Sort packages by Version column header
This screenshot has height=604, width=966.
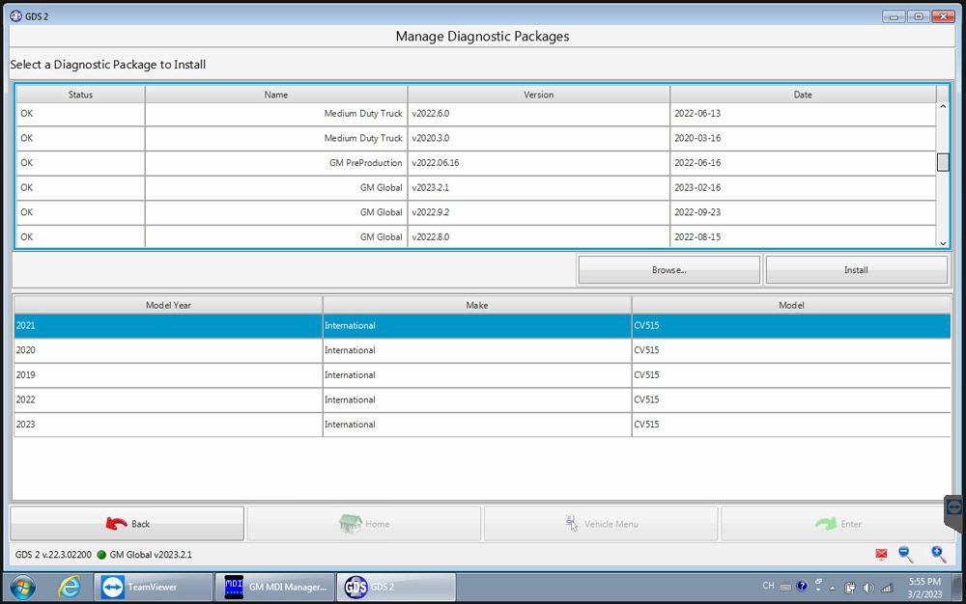point(538,95)
